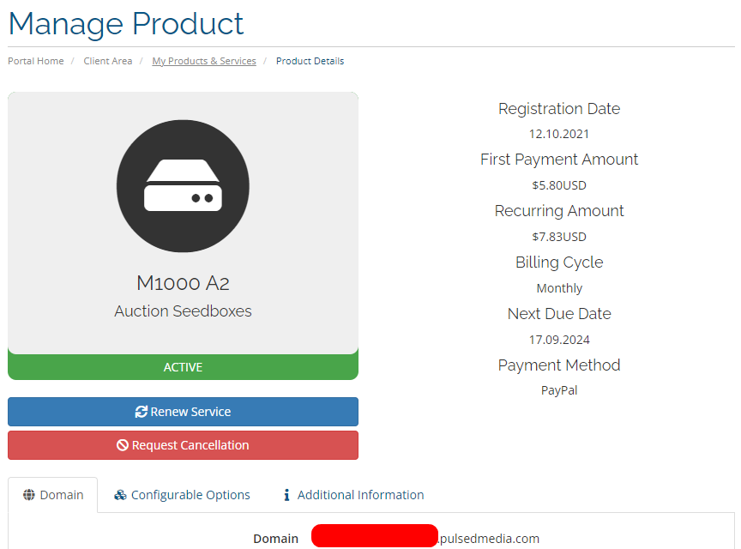Viewport: 741px width, 549px height.
Task: Click the ban icon on Request Cancellation
Action: coord(123,445)
